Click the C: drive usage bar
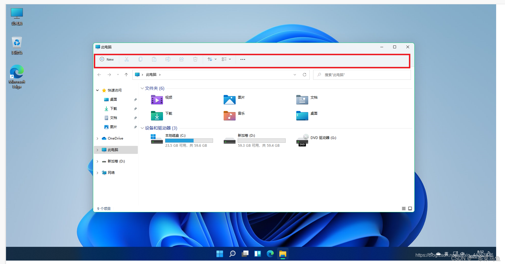This screenshot has width=505, height=264. point(189,141)
